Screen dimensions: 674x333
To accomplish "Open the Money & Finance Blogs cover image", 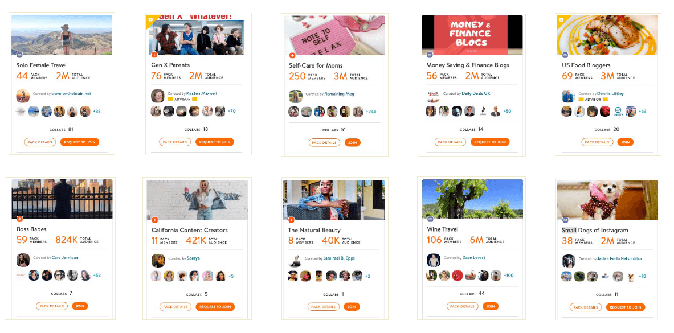I will 472,35.
